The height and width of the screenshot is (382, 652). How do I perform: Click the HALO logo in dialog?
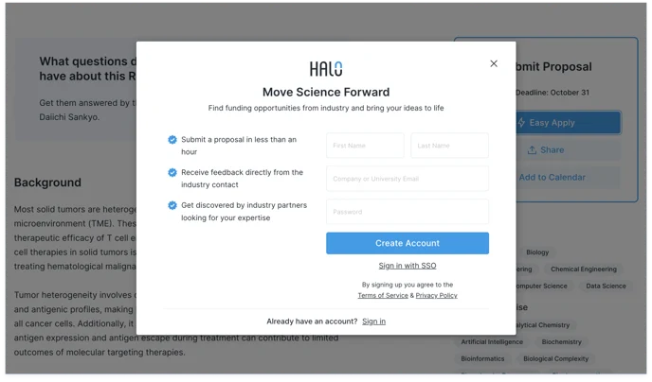click(326, 69)
